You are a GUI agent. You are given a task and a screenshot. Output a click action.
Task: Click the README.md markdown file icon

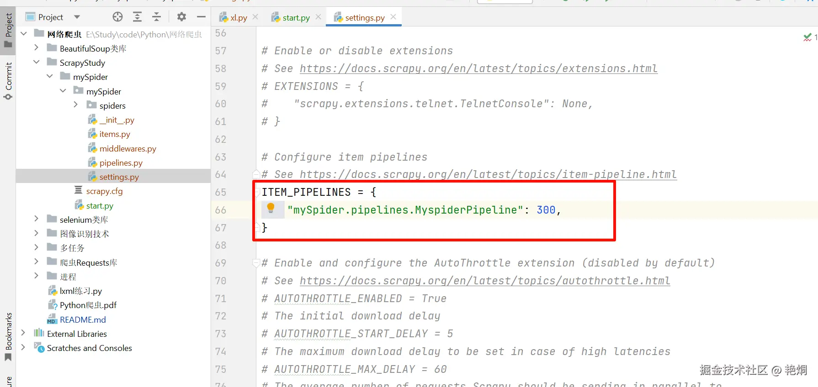52,319
